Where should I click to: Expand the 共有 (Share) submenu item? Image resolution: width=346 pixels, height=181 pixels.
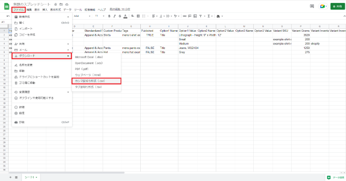[x=42, y=44]
